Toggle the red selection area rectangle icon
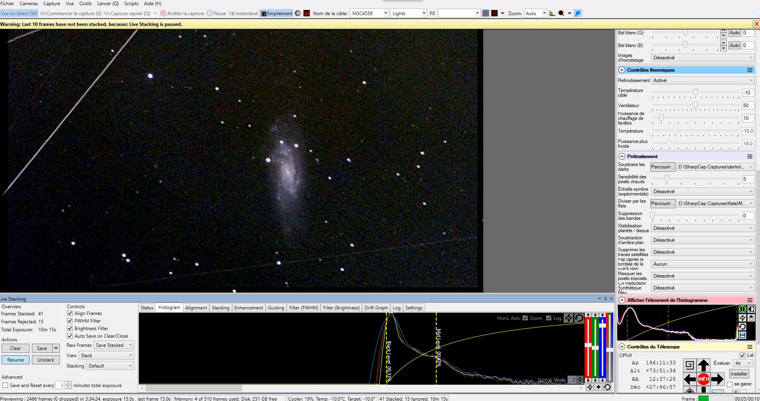760x401 pixels. pyautogui.click(x=485, y=13)
